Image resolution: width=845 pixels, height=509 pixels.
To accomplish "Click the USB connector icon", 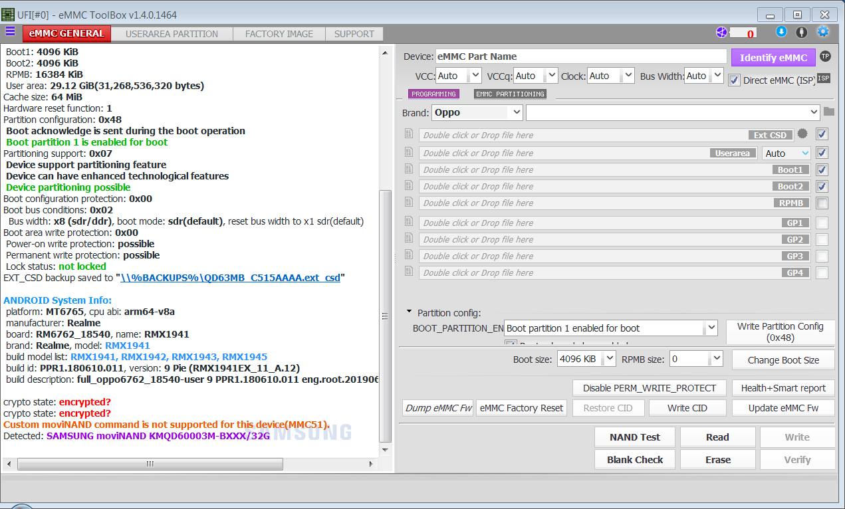I will pos(802,32).
